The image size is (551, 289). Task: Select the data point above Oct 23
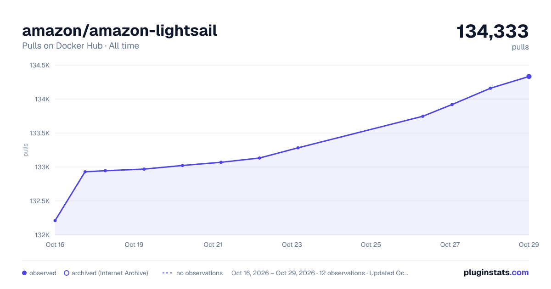point(298,148)
